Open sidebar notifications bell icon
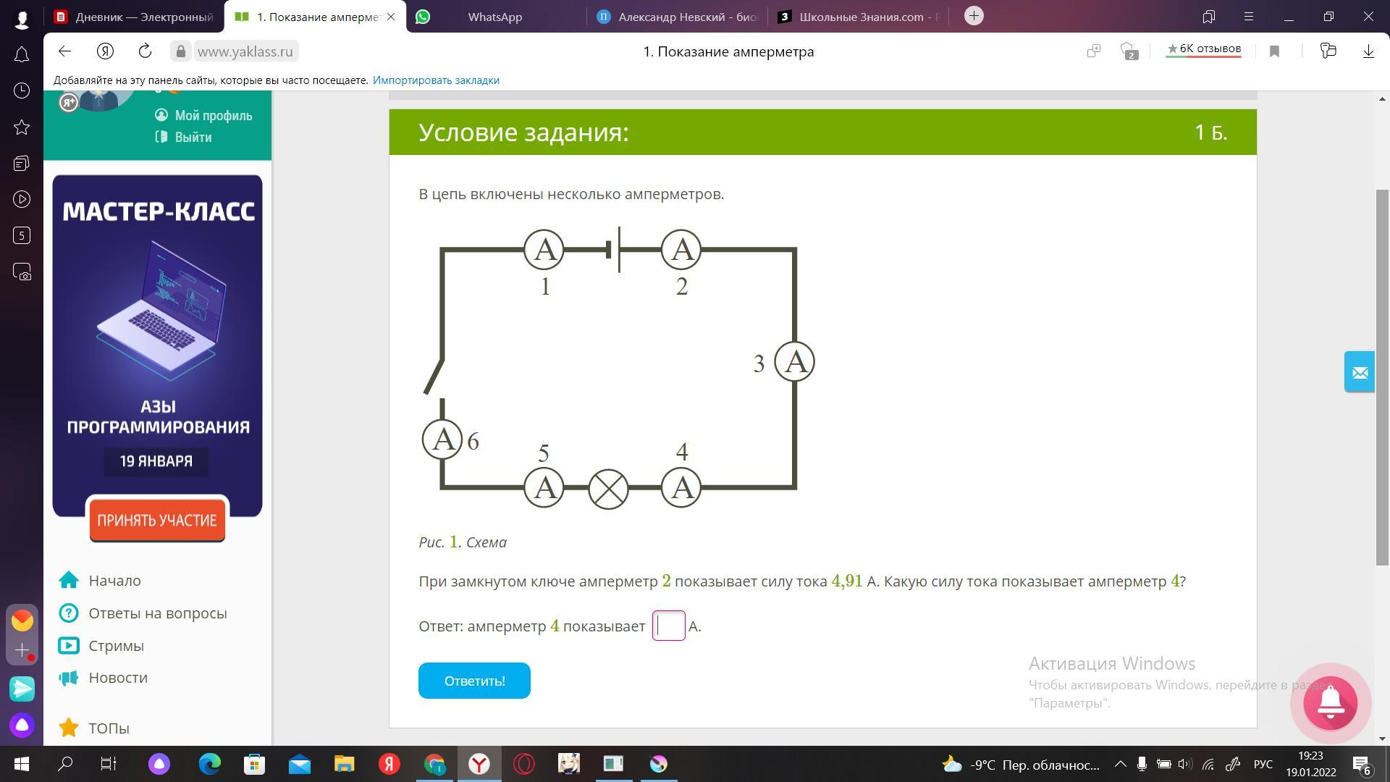This screenshot has height=782, width=1390. [22, 54]
